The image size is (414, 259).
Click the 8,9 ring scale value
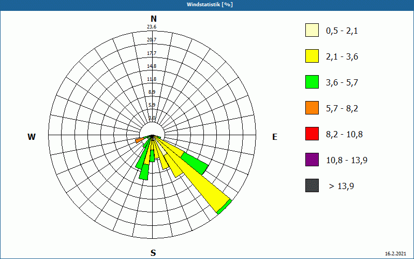(x=152, y=92)
